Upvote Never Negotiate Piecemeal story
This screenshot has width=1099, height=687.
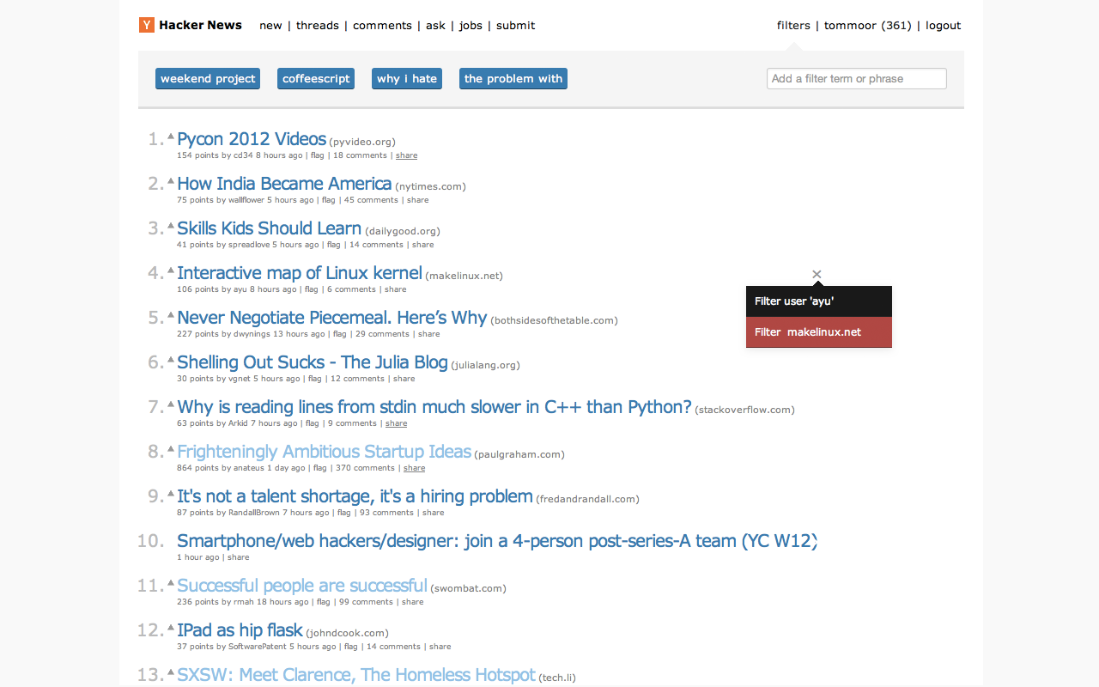click(x=171, y=314)
